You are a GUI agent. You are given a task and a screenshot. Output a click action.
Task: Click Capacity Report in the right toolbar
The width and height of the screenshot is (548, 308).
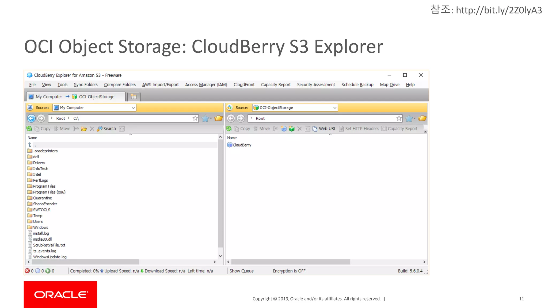pos(399,129)
